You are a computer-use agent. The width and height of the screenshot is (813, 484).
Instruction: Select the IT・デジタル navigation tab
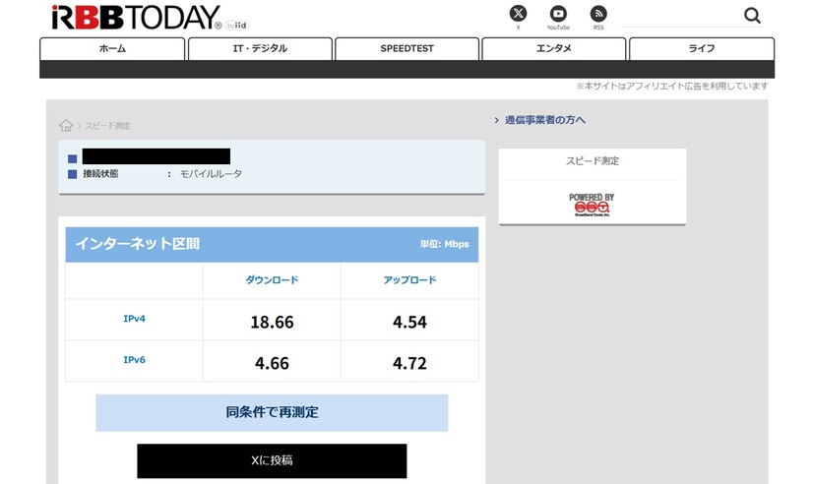tap(260, 49)
